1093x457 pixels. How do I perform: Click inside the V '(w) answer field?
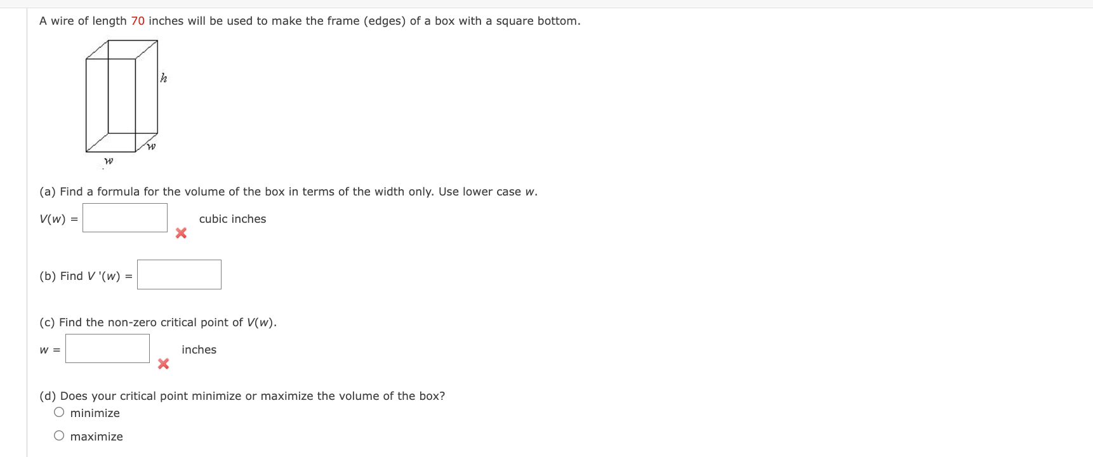point(179,274)
